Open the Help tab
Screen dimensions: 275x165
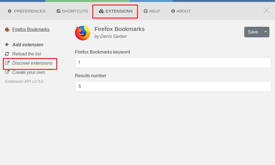[x=152, y=11]
